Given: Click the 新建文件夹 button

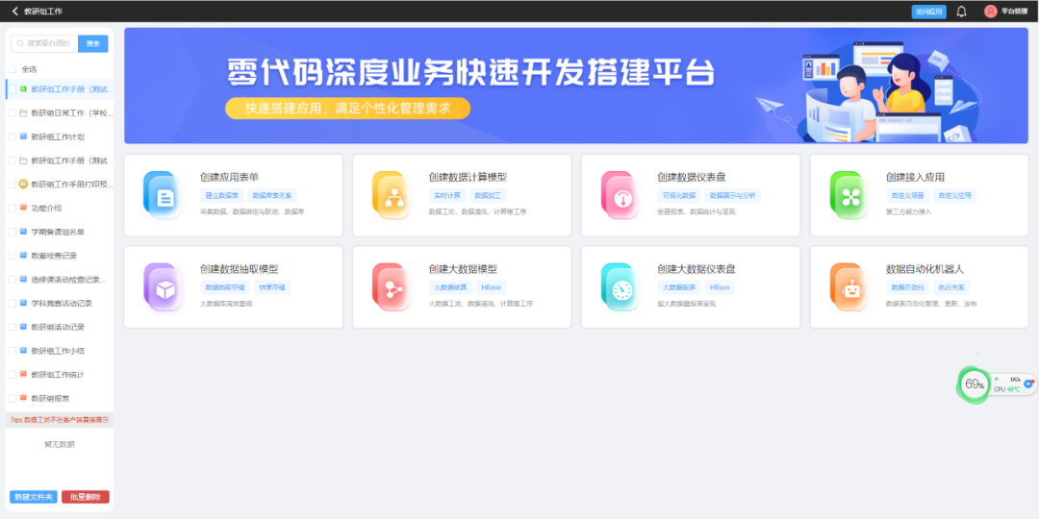Looking at the screenshot, I should coord(33,497).
